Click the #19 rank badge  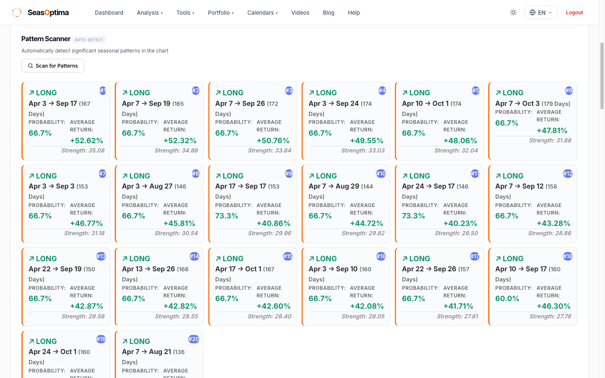[x=101, y=339]
